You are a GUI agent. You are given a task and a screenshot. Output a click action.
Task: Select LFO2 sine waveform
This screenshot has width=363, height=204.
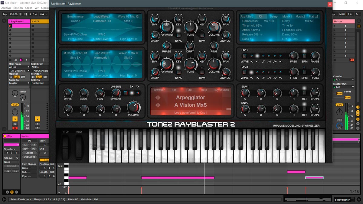[251, 72]
